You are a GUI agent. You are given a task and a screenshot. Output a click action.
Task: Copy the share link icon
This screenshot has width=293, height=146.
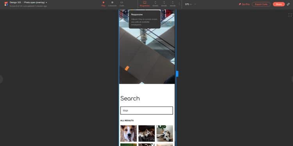point(288,4)
